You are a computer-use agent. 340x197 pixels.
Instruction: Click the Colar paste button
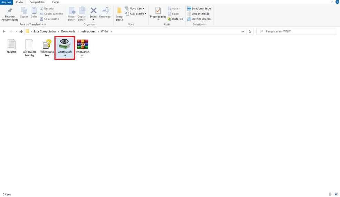tap(34, 12)
